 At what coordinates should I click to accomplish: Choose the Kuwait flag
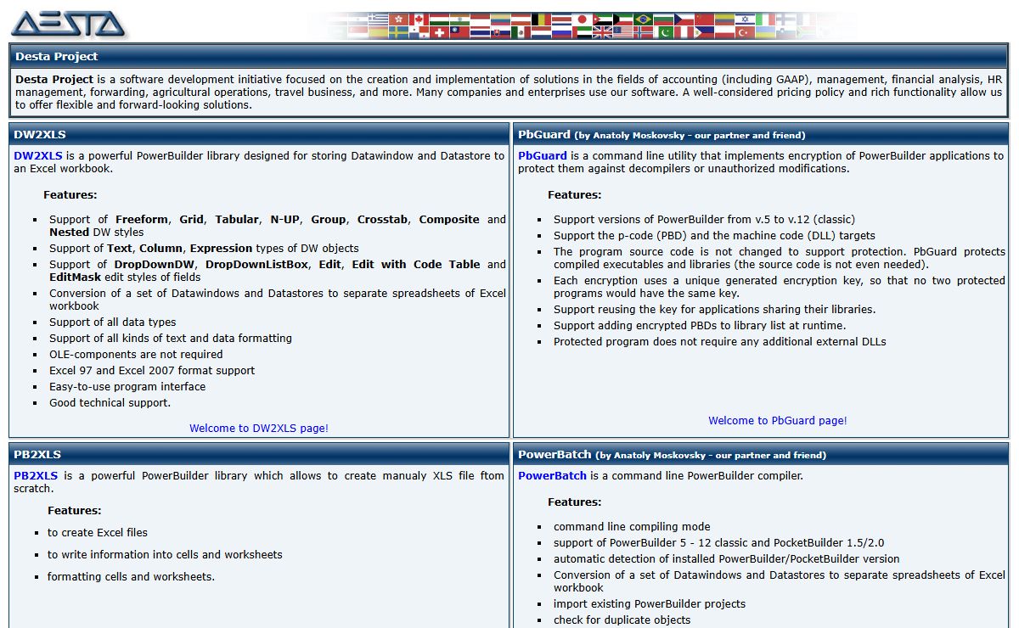[x=622, y=19]
